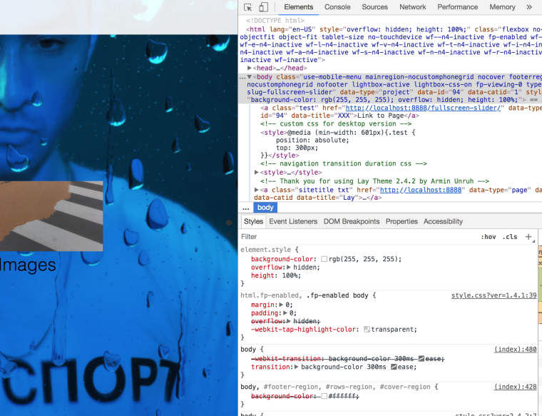Image resolution: width=542 pixels, height=416 pixels.
Task: Click the ellipsis icon left of the body breadcrumb
Action: click(x=246, y=208)
